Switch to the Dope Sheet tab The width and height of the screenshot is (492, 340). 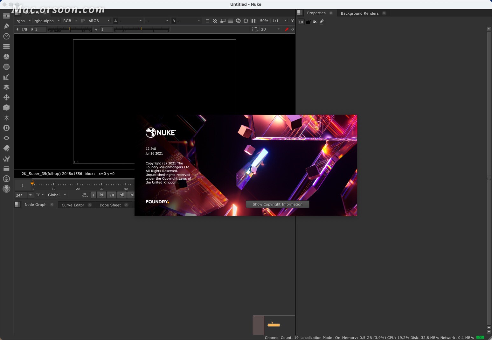click(x=110, y=205)
